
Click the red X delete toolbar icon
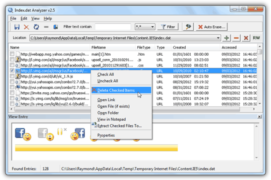[27, 27]
